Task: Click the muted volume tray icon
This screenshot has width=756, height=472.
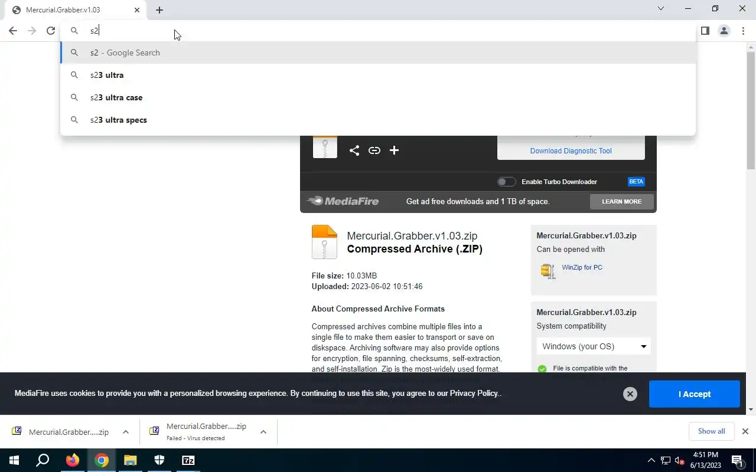Action: click(679, 460)
